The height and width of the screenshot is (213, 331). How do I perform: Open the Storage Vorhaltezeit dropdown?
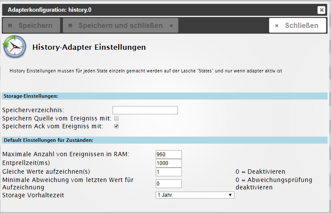pos(195,195)
